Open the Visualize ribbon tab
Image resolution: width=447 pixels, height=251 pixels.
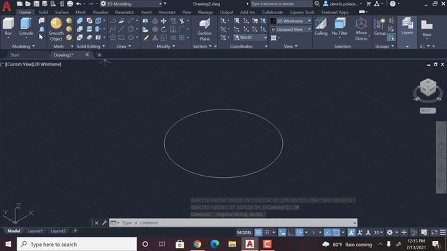click(x=101, y=13)
